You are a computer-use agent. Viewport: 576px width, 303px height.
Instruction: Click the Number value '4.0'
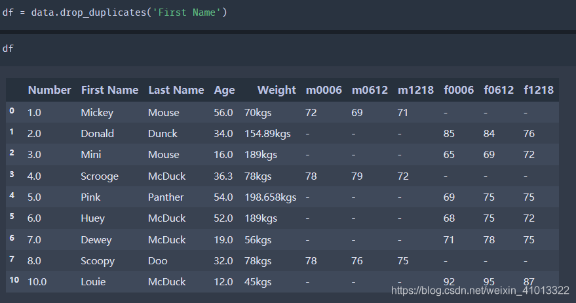click(34, 176)
